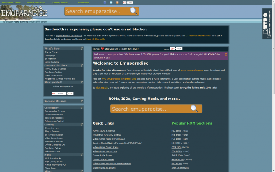Close the purple welcome notification with X
Image resolution: width=275 pixels, height=172 pixels.
(226, 54)
